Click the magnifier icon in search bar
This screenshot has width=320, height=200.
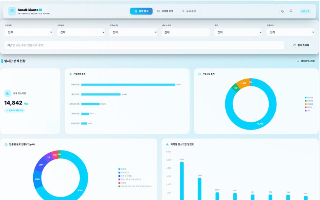pos(9,45)
